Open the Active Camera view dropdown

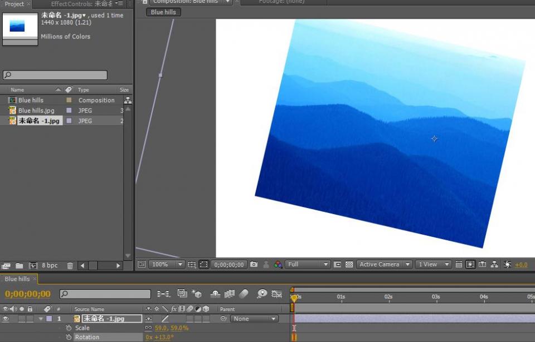pyautogui.click(x=384, y=265)
